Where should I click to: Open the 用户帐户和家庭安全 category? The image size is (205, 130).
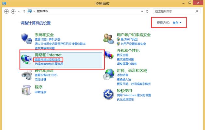click(x=134, y=35)
